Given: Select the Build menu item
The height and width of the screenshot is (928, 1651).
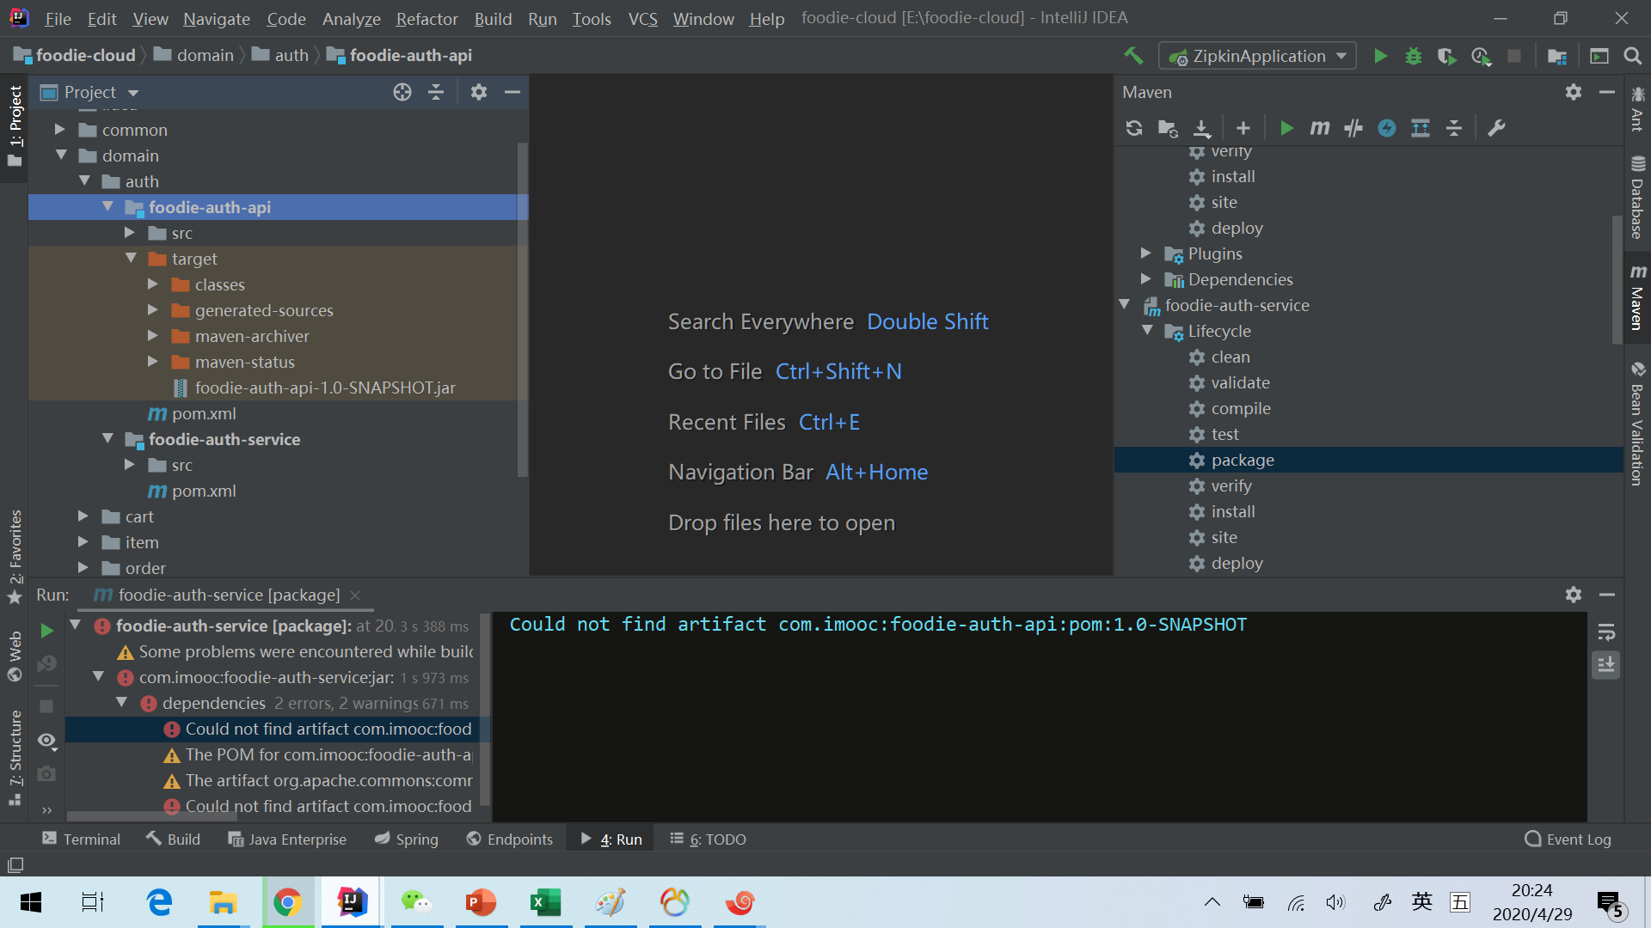Looking at the screenshot, I should tap(492, 17).
